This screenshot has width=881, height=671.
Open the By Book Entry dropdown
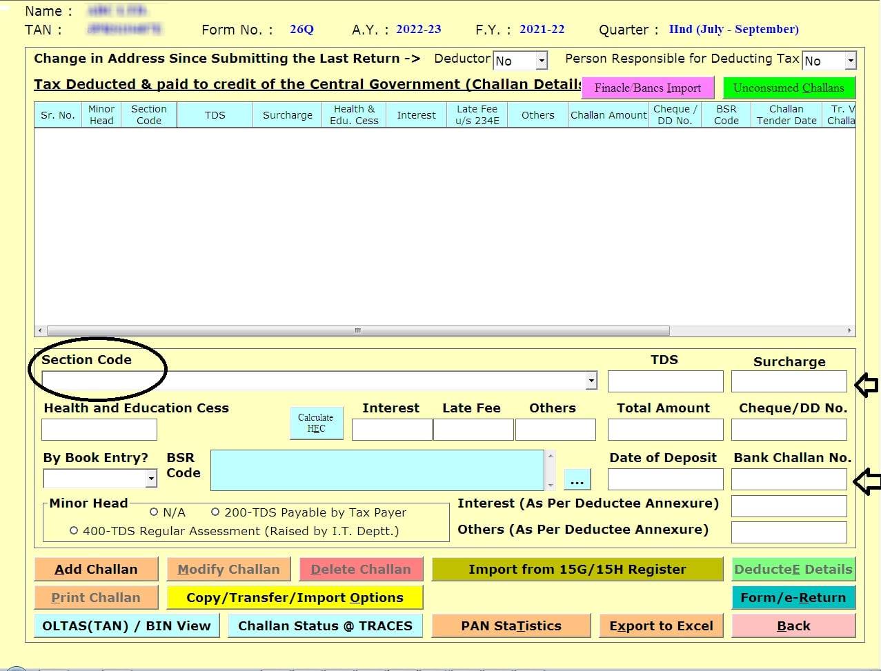(x=151, y=479)
